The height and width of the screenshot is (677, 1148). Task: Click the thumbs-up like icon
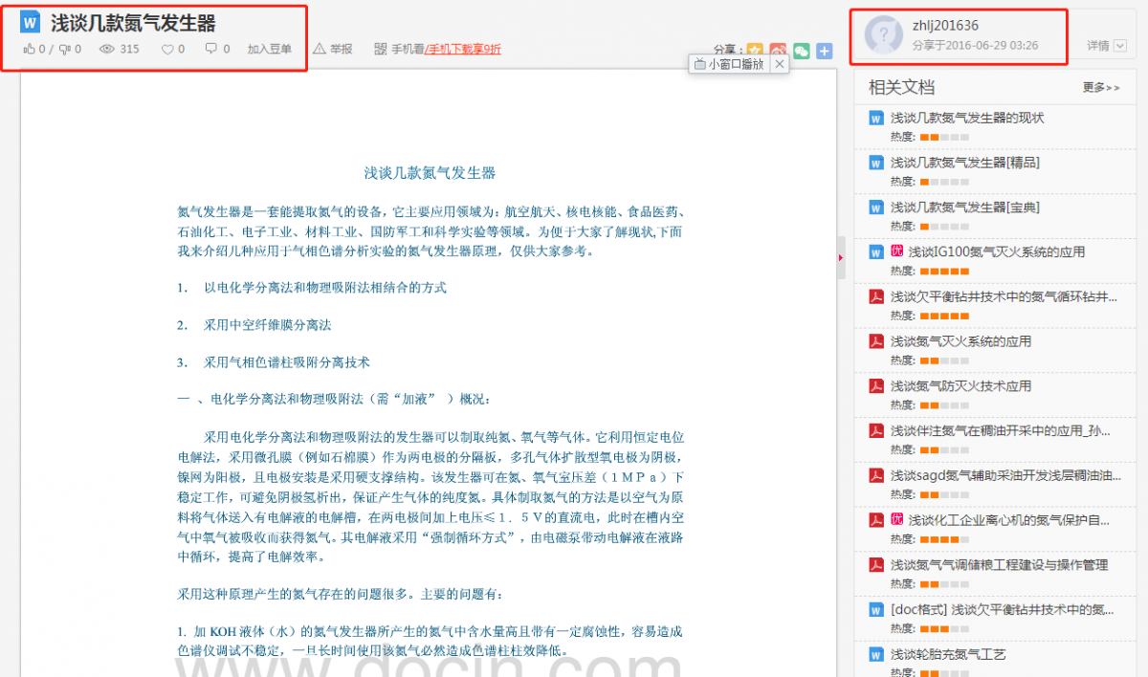tap(29, 49)
